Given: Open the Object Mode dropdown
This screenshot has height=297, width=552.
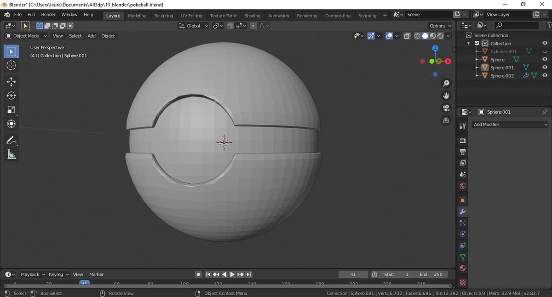Looking at the screenshot, I should (26, 36).
